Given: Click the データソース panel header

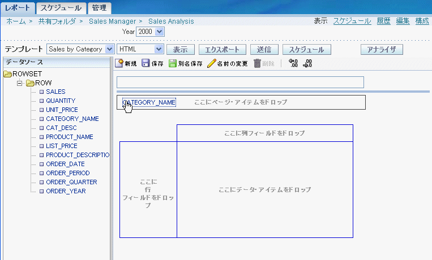Looking at the screenshot, I should 57,62.
